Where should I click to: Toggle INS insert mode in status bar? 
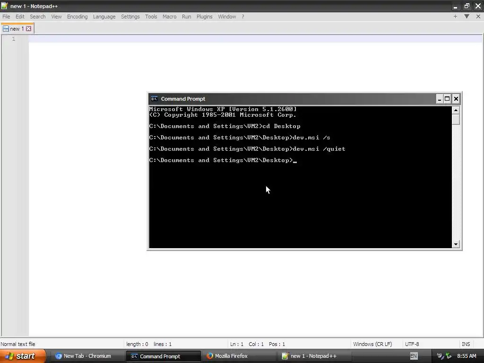(466, 344)
